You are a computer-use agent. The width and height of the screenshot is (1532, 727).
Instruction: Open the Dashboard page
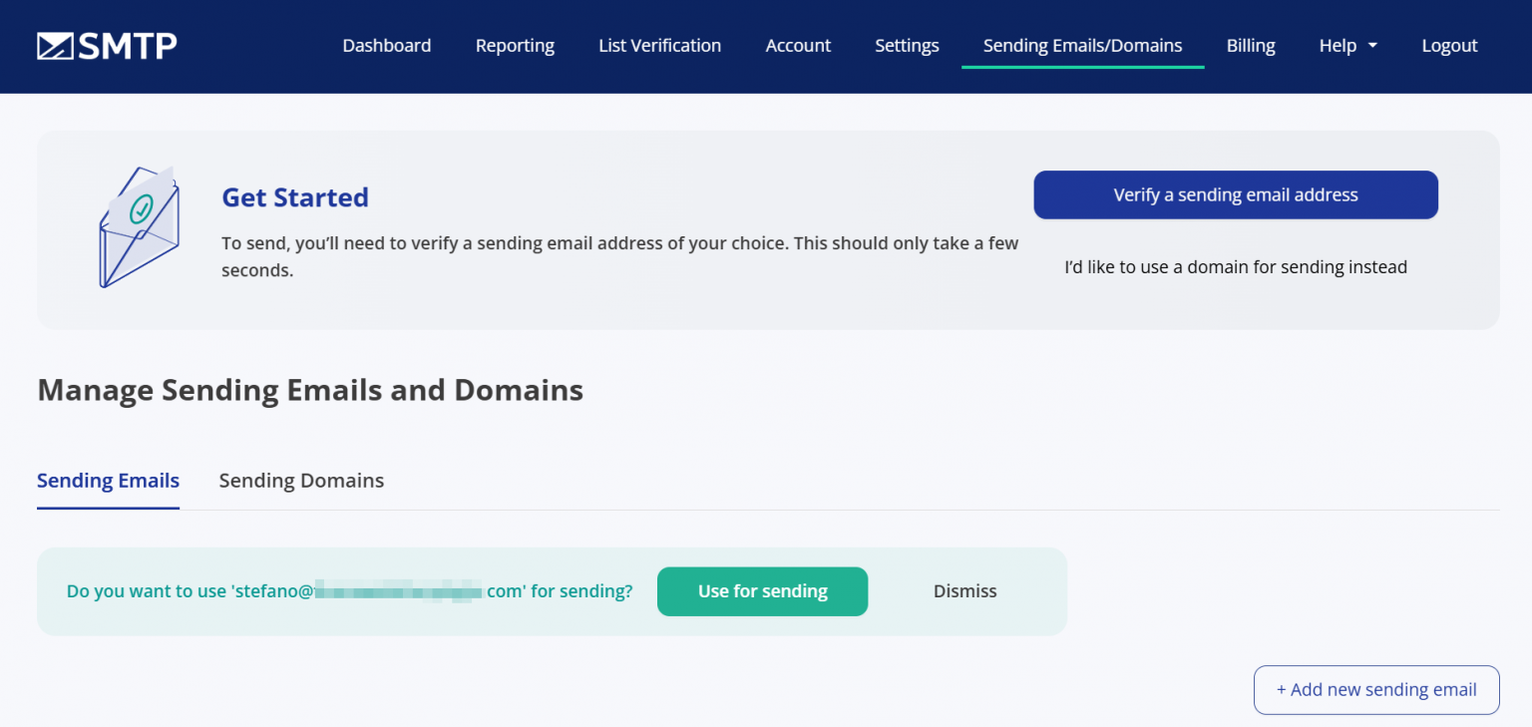(386, 45)
